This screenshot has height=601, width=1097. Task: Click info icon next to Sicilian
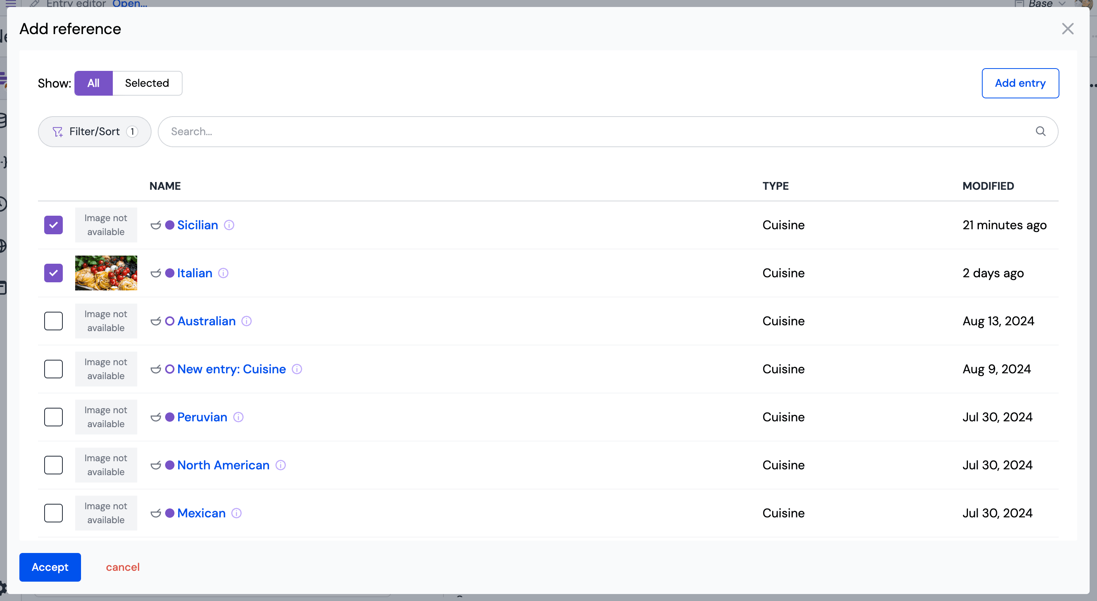229,225
